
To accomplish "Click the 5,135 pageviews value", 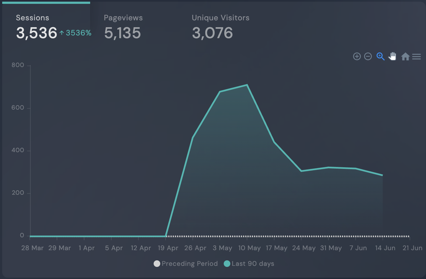I will (x=123, y=33).
